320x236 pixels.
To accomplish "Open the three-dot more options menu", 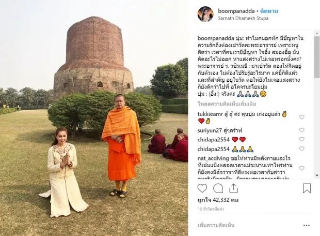I will [307, 225].
